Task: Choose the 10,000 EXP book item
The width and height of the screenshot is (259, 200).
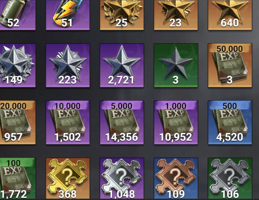Action: 68,122
